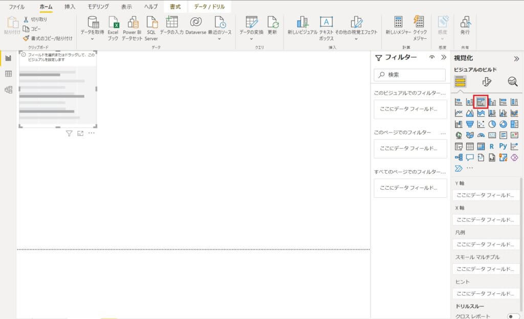
Task: Open the 書式 ribbon tab
Action: coord(175,7)
